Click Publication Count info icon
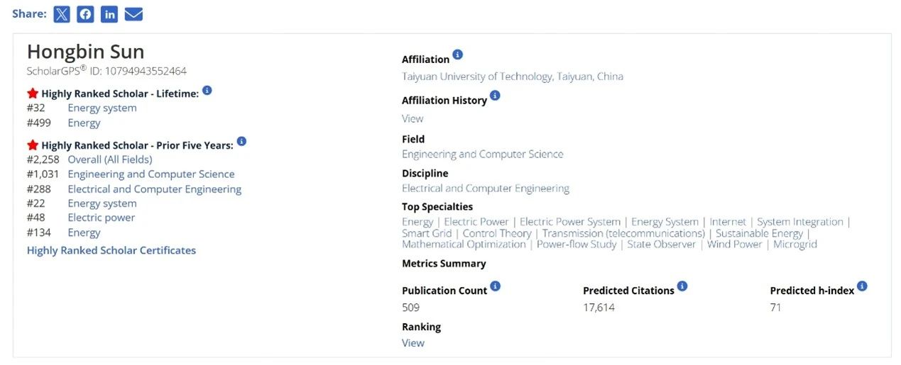The height and width of the screenshot is (365, 901). coord(496,286)
